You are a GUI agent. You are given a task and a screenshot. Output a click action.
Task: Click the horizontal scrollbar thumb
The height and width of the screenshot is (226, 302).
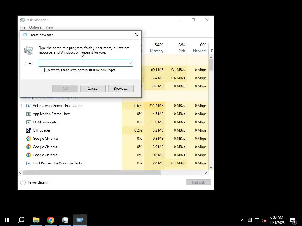click(92, 172)
